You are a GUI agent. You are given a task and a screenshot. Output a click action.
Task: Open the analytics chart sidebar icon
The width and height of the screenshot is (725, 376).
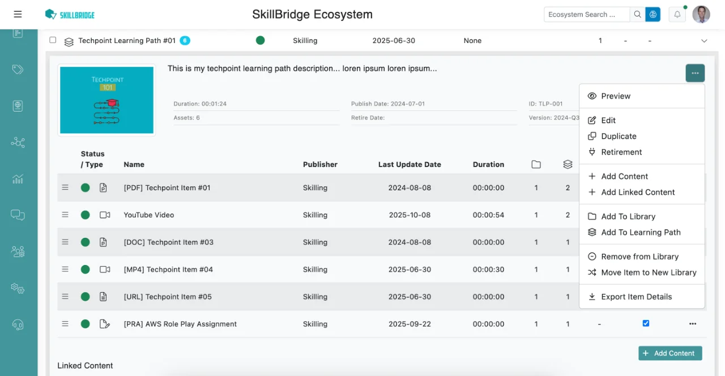tap(18, 179)
